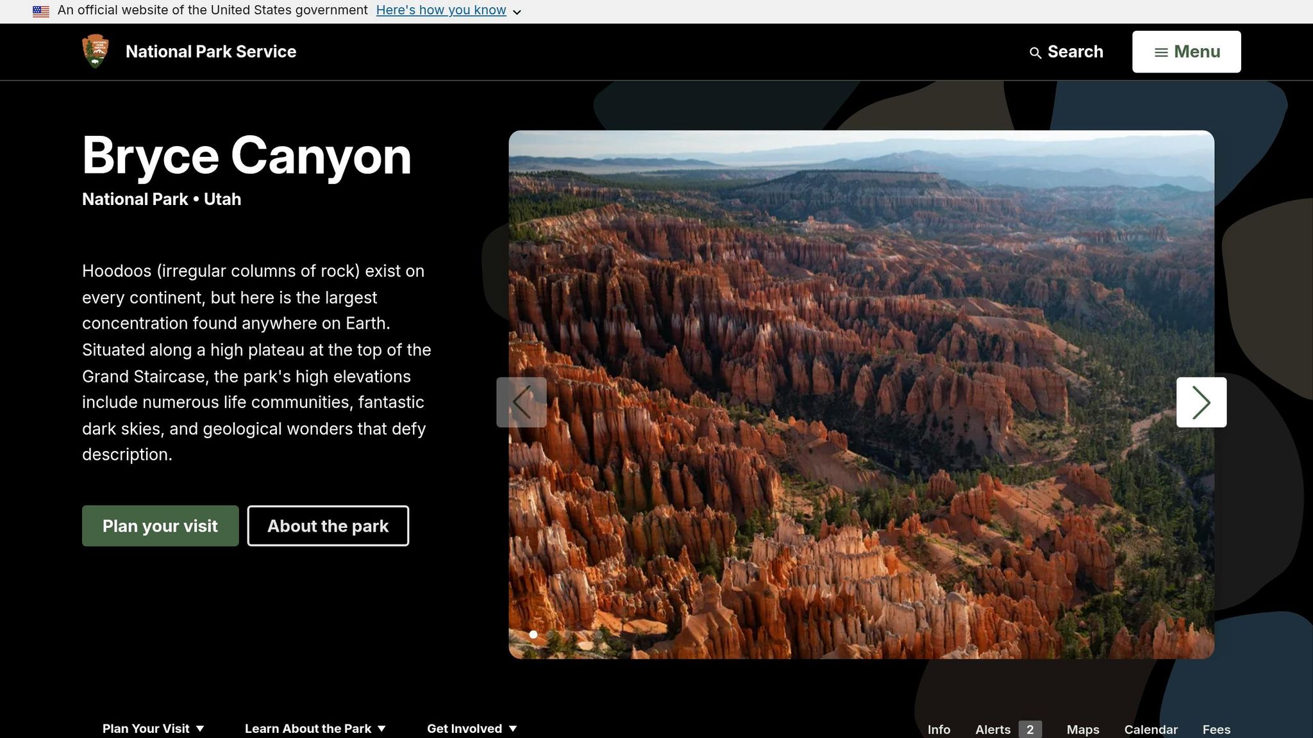Screen dimensions: 1313x738
Task: Open the Calendar quick link
Action: pyautogui.click(x=1151, y=730)
